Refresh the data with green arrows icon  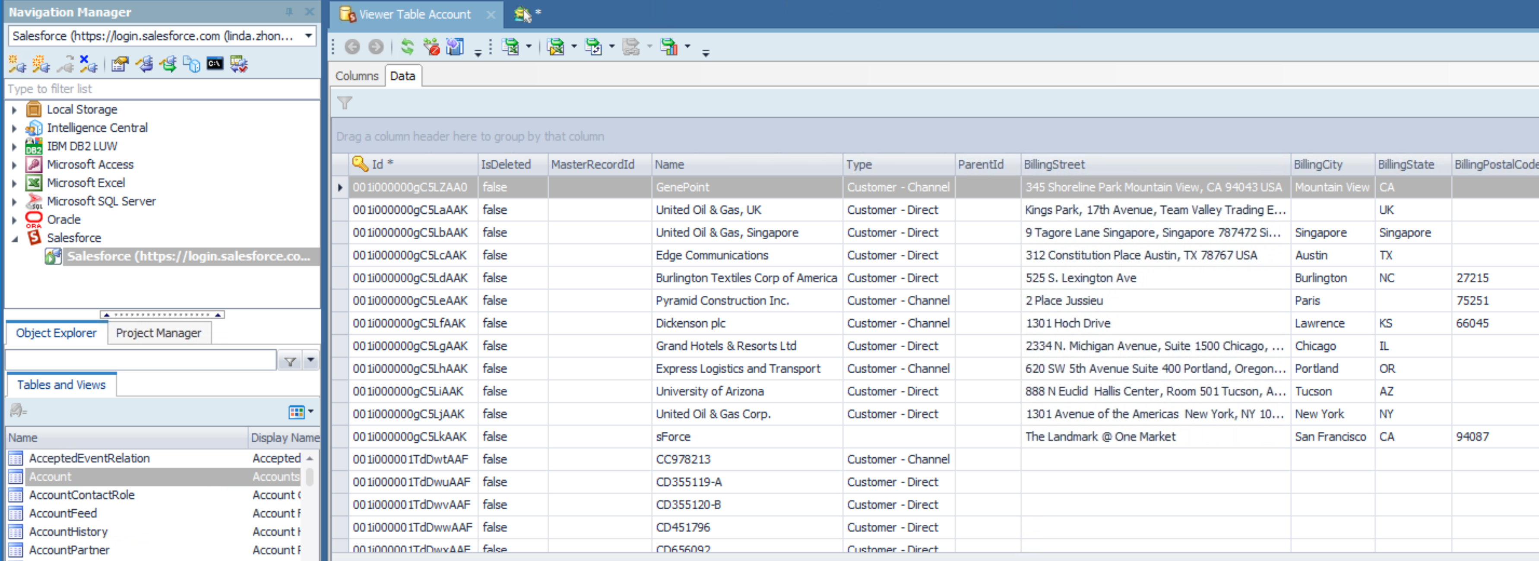408,47
